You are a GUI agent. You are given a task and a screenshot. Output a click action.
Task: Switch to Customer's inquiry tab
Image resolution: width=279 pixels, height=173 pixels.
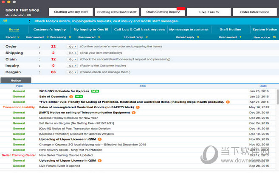click(x=49, y=30)
